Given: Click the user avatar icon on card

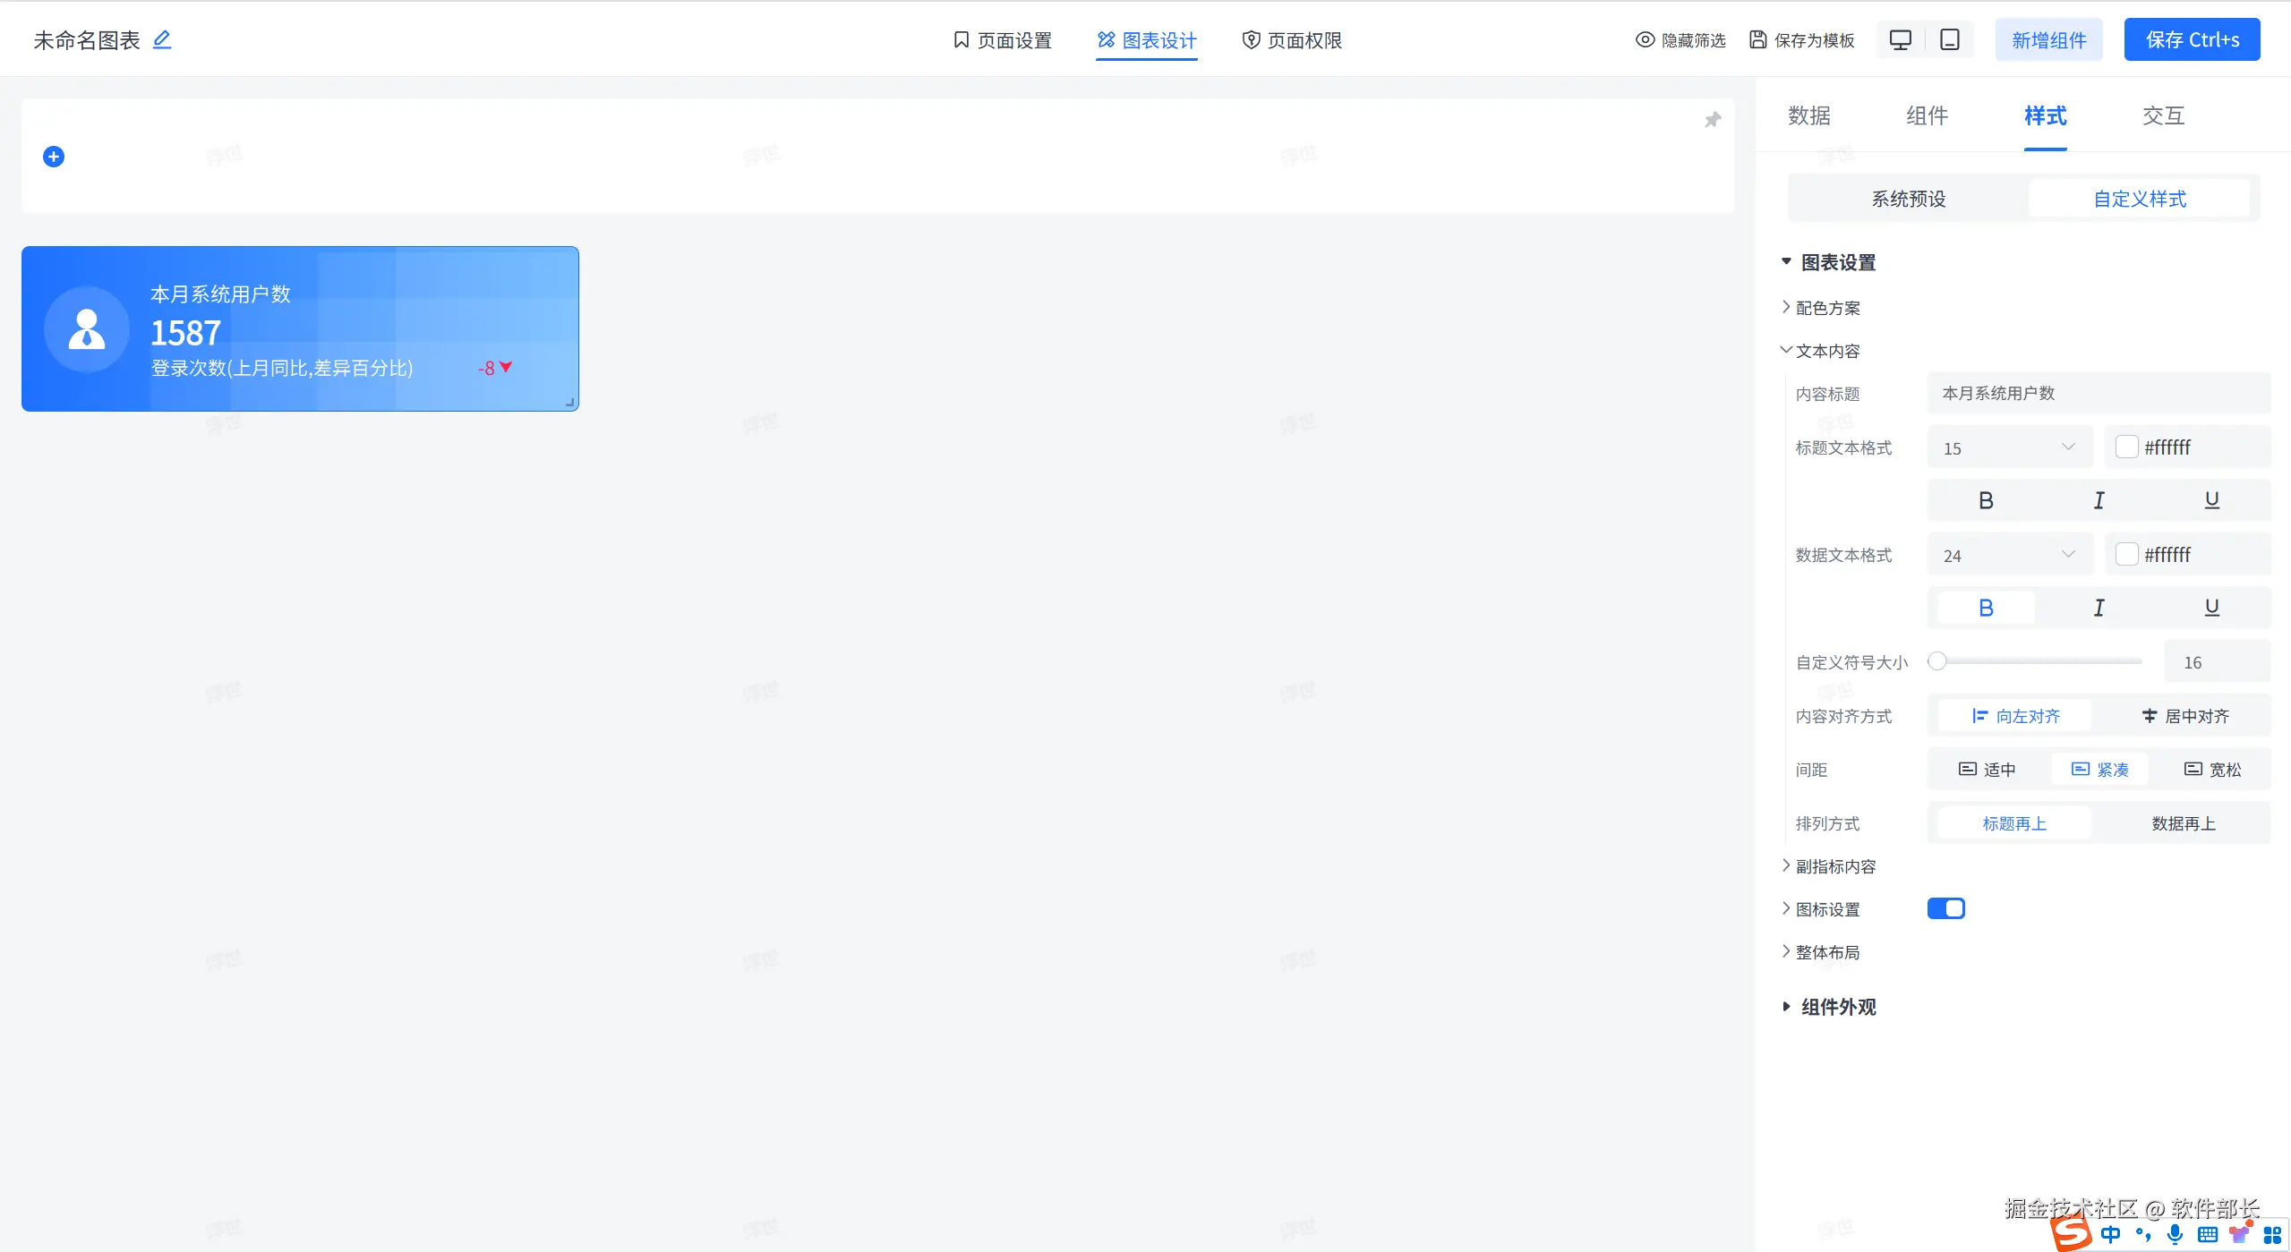Looking at the screenshot, I should point(87,329).
